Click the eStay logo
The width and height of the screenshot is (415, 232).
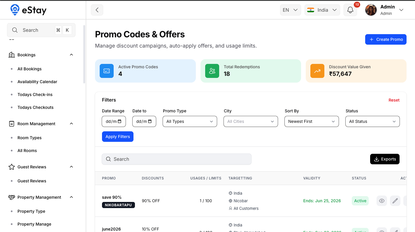tap(28, 10)
